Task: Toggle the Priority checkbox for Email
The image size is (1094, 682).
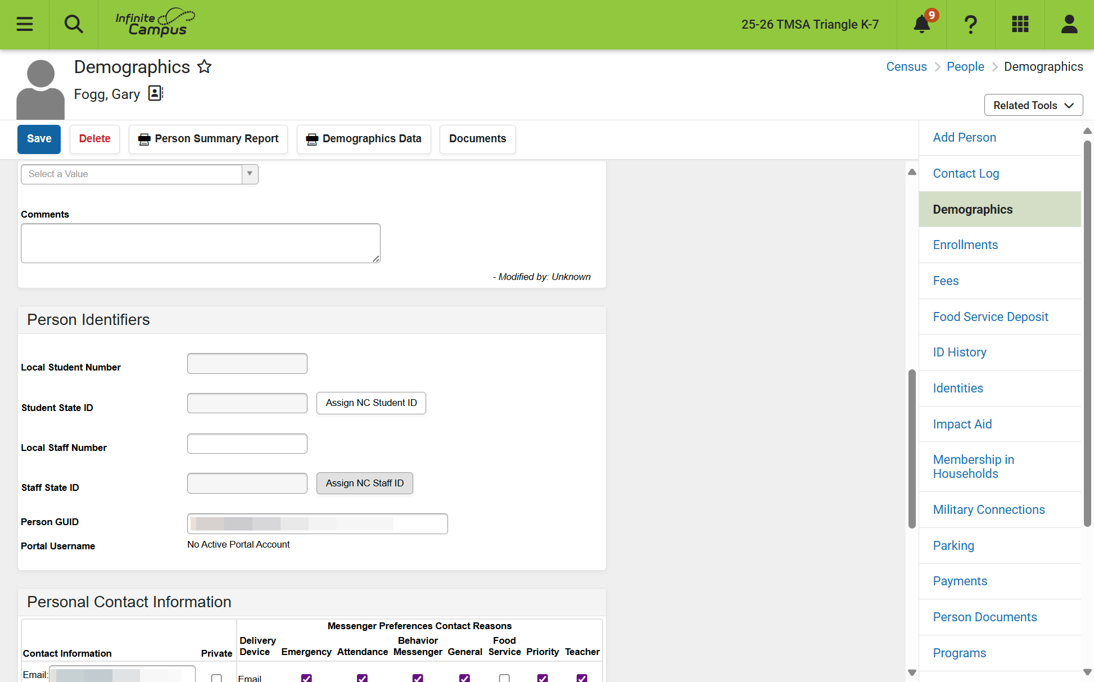Action: click(543, 678)
